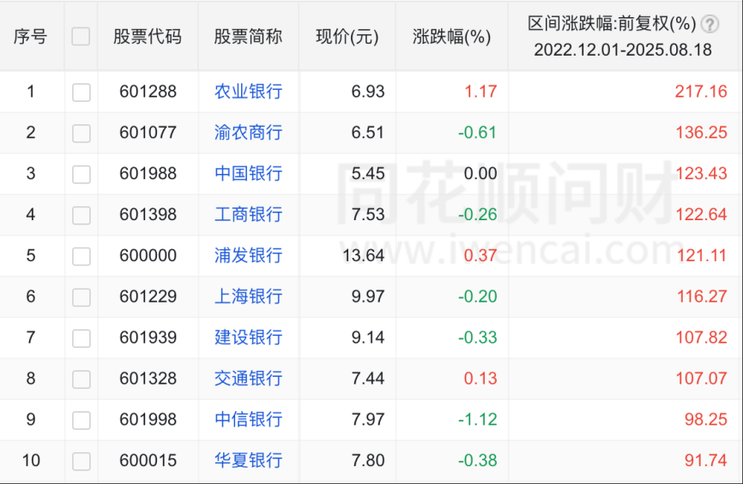Select stock code 601998

tap(148, 419)
